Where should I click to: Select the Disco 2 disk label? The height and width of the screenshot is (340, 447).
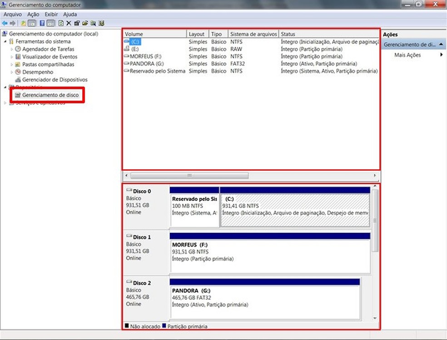pos(142,283)
